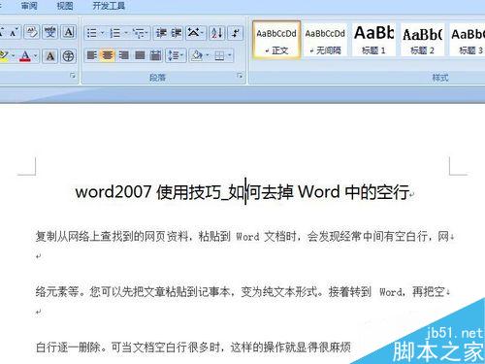Switch to the 开发工具 ribbon tab
485x364 pixels.
point(109,6)
